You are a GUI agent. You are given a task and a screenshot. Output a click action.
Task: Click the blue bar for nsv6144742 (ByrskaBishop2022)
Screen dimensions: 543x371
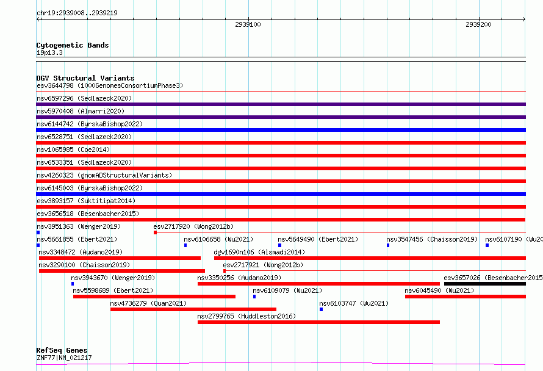coord(281,130)
